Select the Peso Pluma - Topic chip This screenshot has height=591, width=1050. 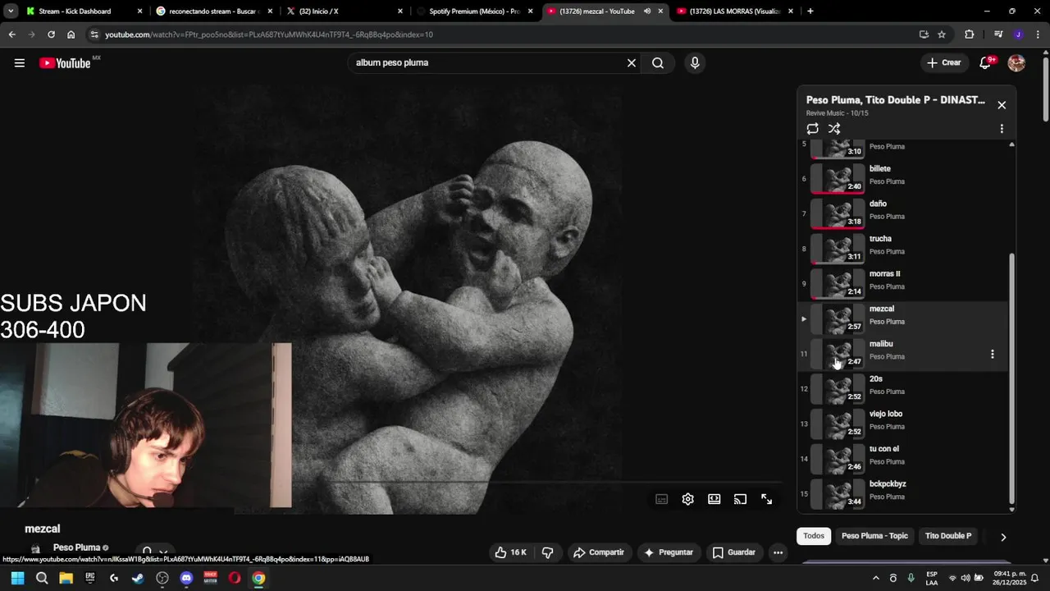click(874, 536)
